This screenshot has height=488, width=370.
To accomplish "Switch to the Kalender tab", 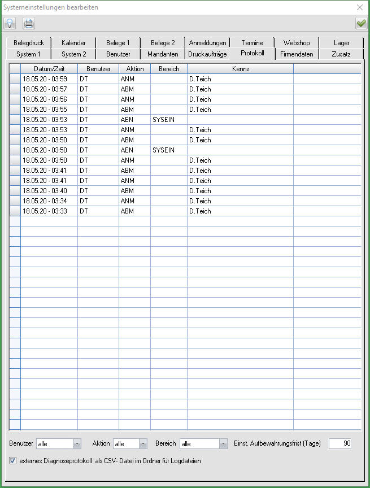I will coord(73,42).
